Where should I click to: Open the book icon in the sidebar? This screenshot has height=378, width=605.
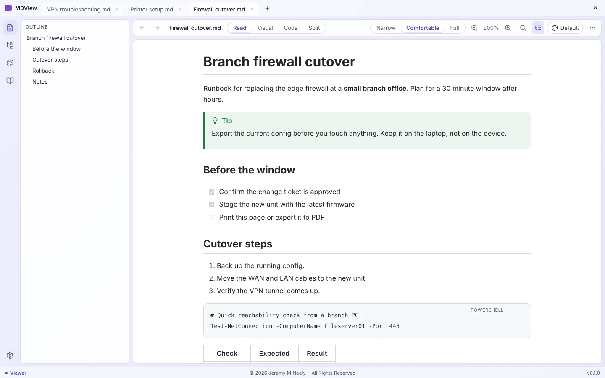(10, 81)
